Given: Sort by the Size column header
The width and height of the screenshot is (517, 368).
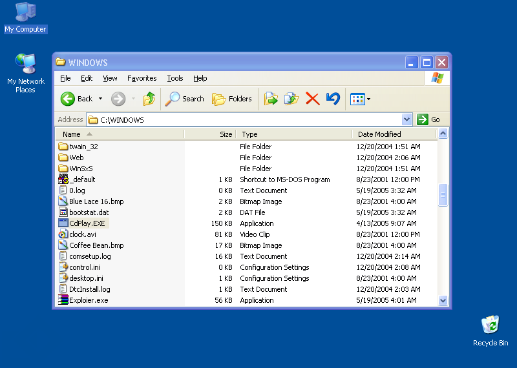Looking at the screenshot, I should pos(211,134).
